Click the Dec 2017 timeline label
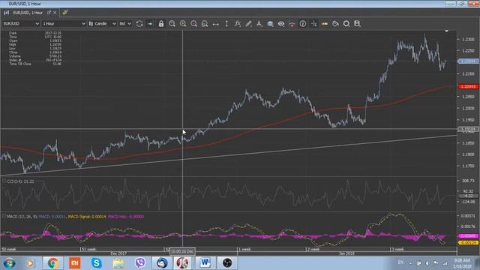 [118, 253]
